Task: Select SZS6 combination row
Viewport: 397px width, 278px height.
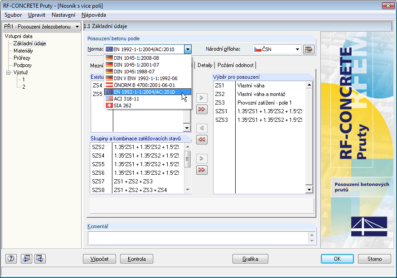Action: coord(137,173)
